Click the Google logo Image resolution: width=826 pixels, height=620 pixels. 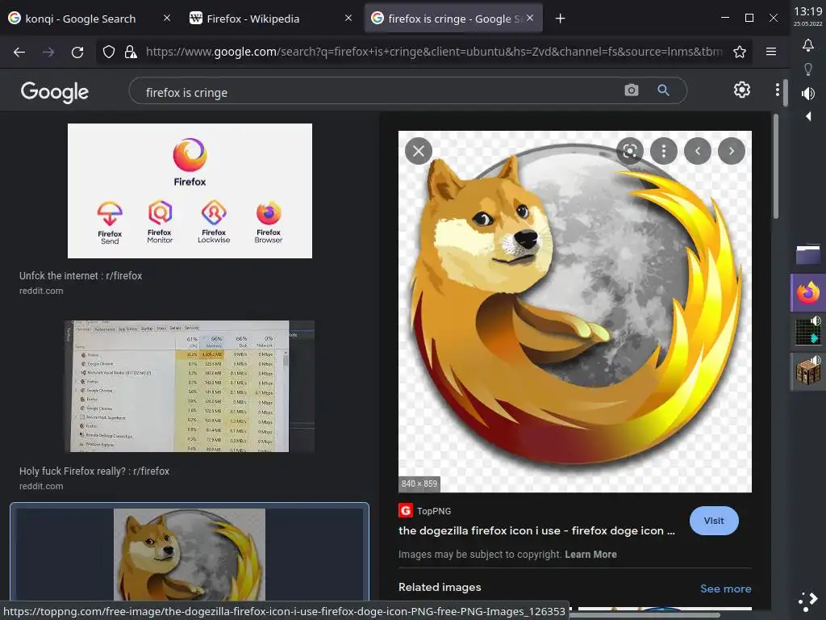55,92
